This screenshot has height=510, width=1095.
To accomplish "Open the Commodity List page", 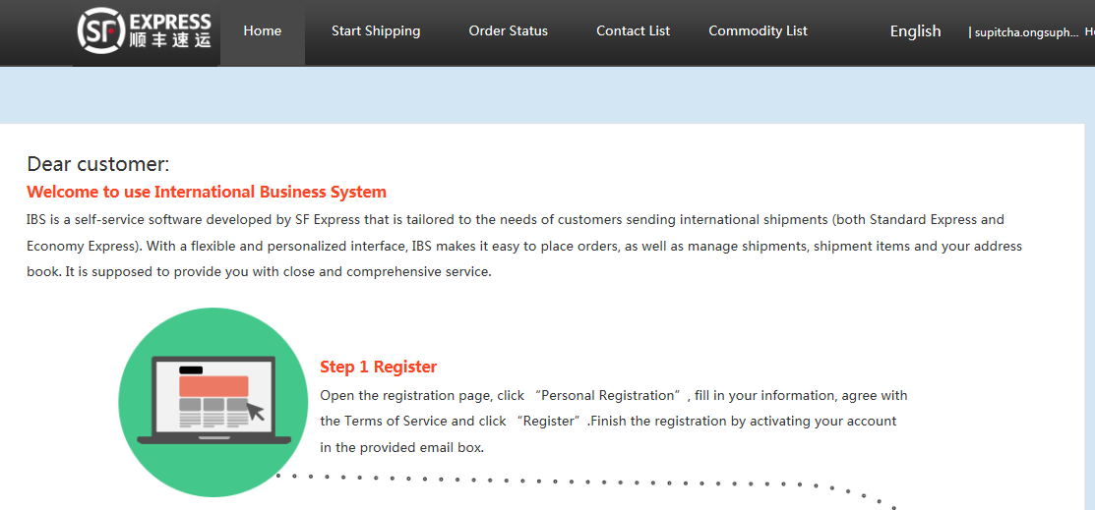I will (x=758, y=31).
